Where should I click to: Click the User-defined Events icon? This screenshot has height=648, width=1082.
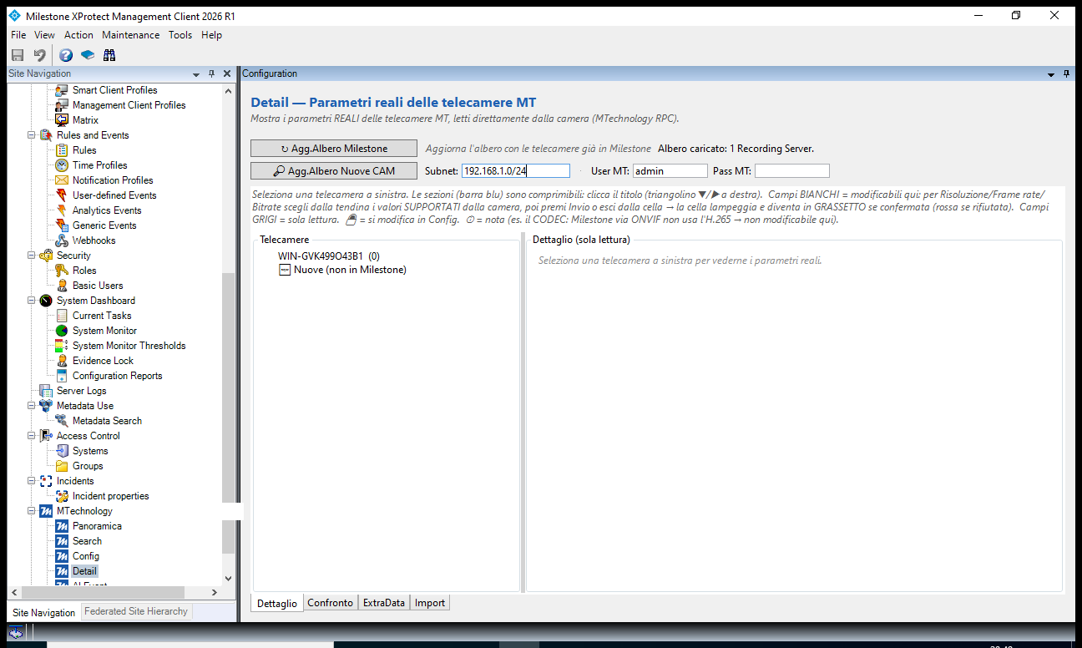tap(62, 195)
